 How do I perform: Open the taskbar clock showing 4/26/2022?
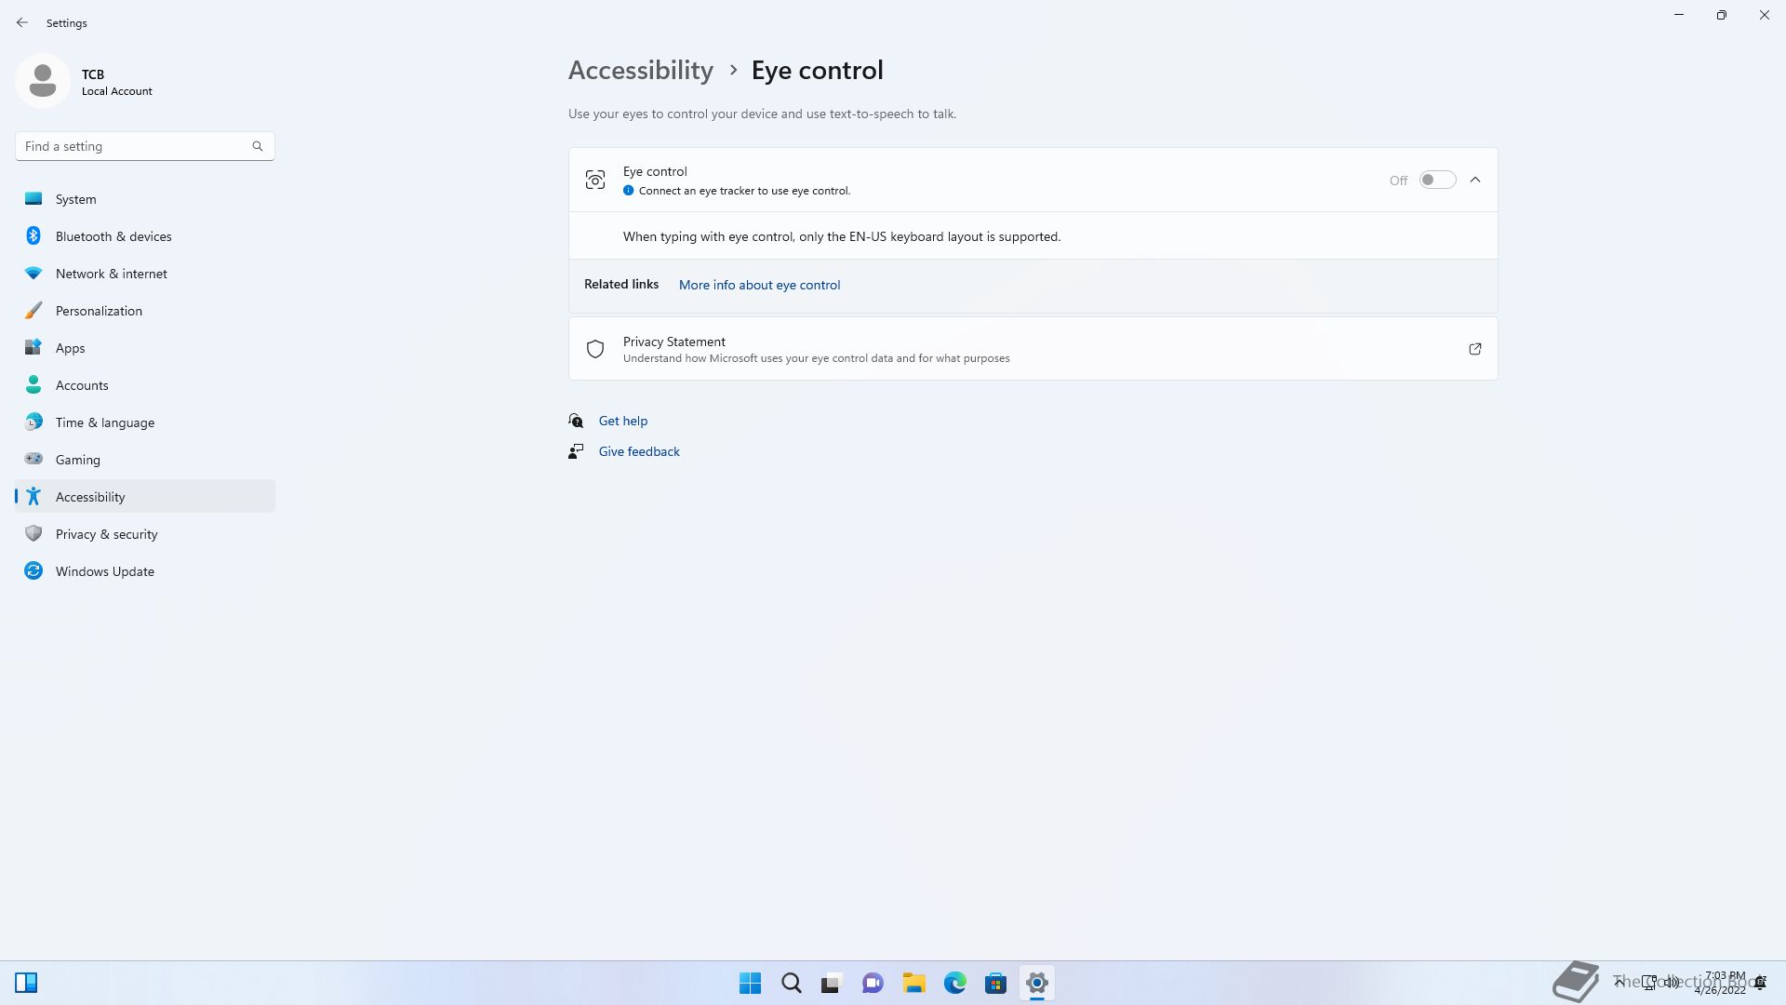(x=1720, y=983)
